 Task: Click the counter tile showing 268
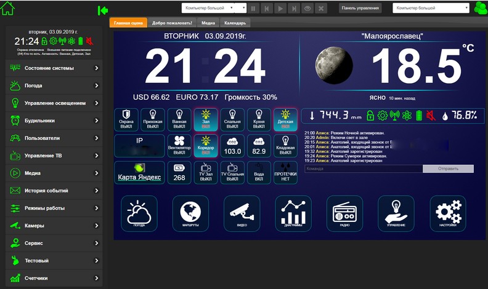coord(179,173)
